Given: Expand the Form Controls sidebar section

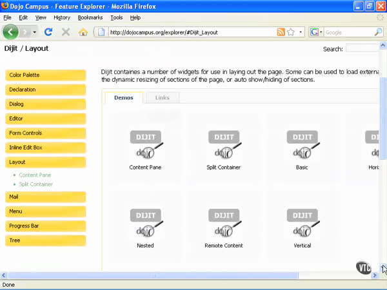Looking at the screenshot, I should click(46, 133).
